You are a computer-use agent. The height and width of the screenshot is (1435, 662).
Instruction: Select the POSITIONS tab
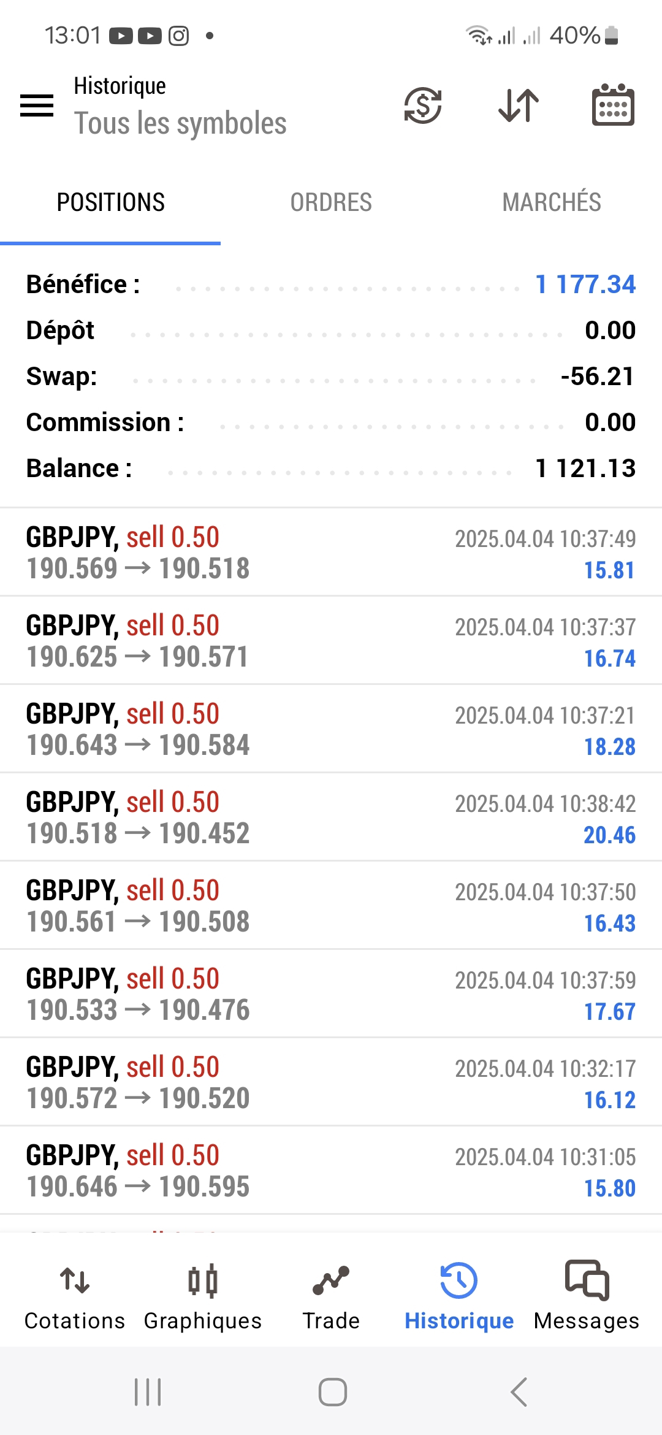pos(110,202)
